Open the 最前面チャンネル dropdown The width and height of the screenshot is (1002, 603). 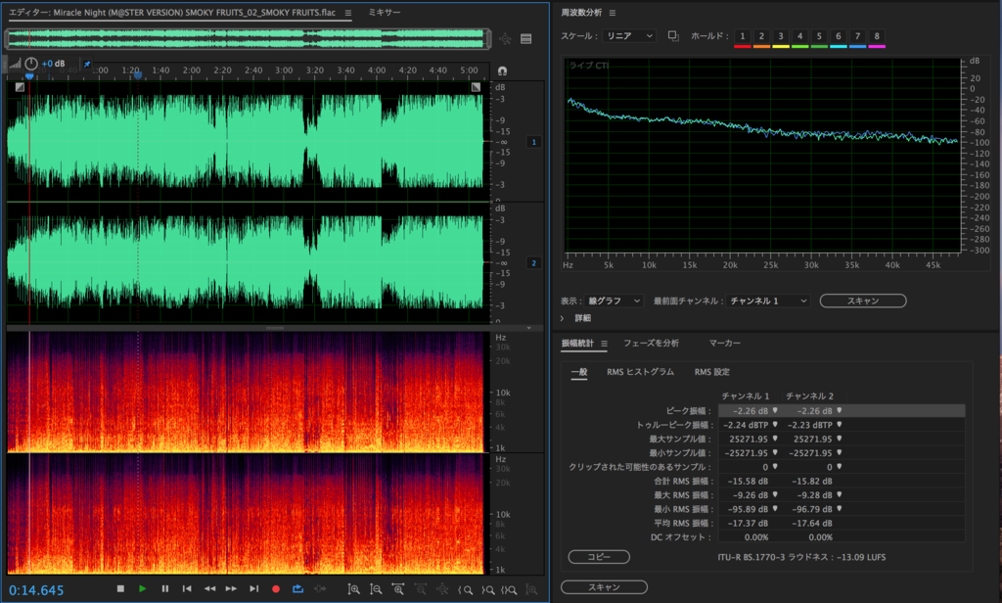click(768, 301)
